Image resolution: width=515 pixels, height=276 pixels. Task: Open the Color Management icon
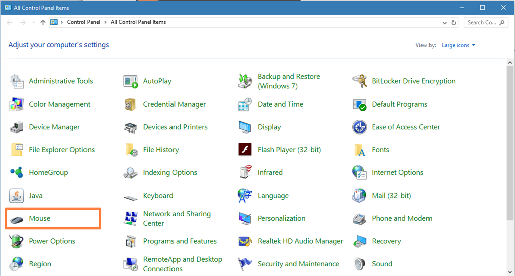tap(17, 104)
